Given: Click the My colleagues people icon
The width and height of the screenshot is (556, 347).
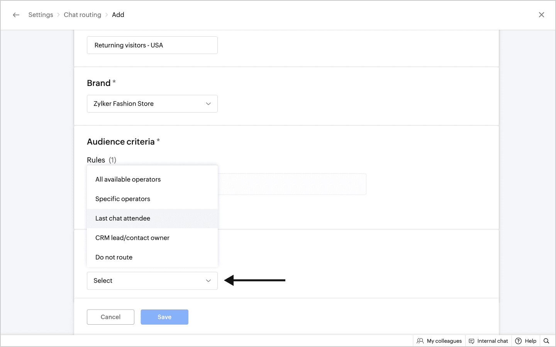Looking at the screenshot, I should 420,341.
